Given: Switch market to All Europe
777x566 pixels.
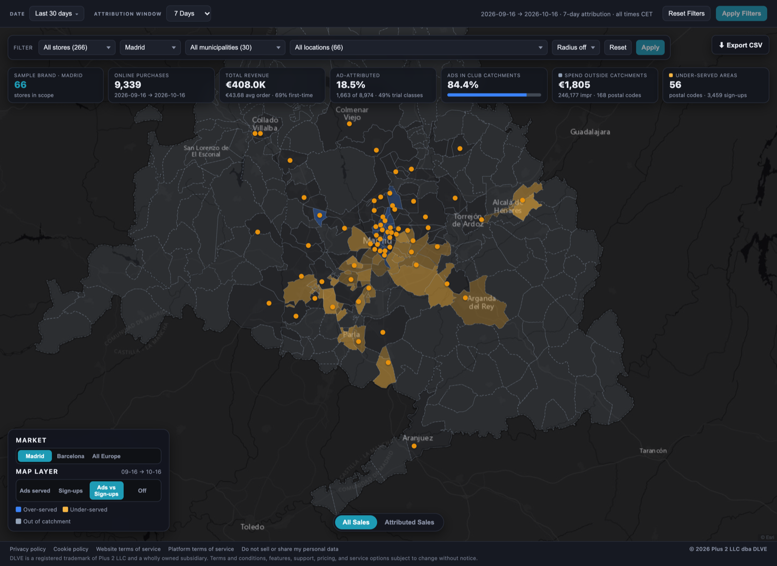Looking at the screenshot, I should tap(106, 456).
